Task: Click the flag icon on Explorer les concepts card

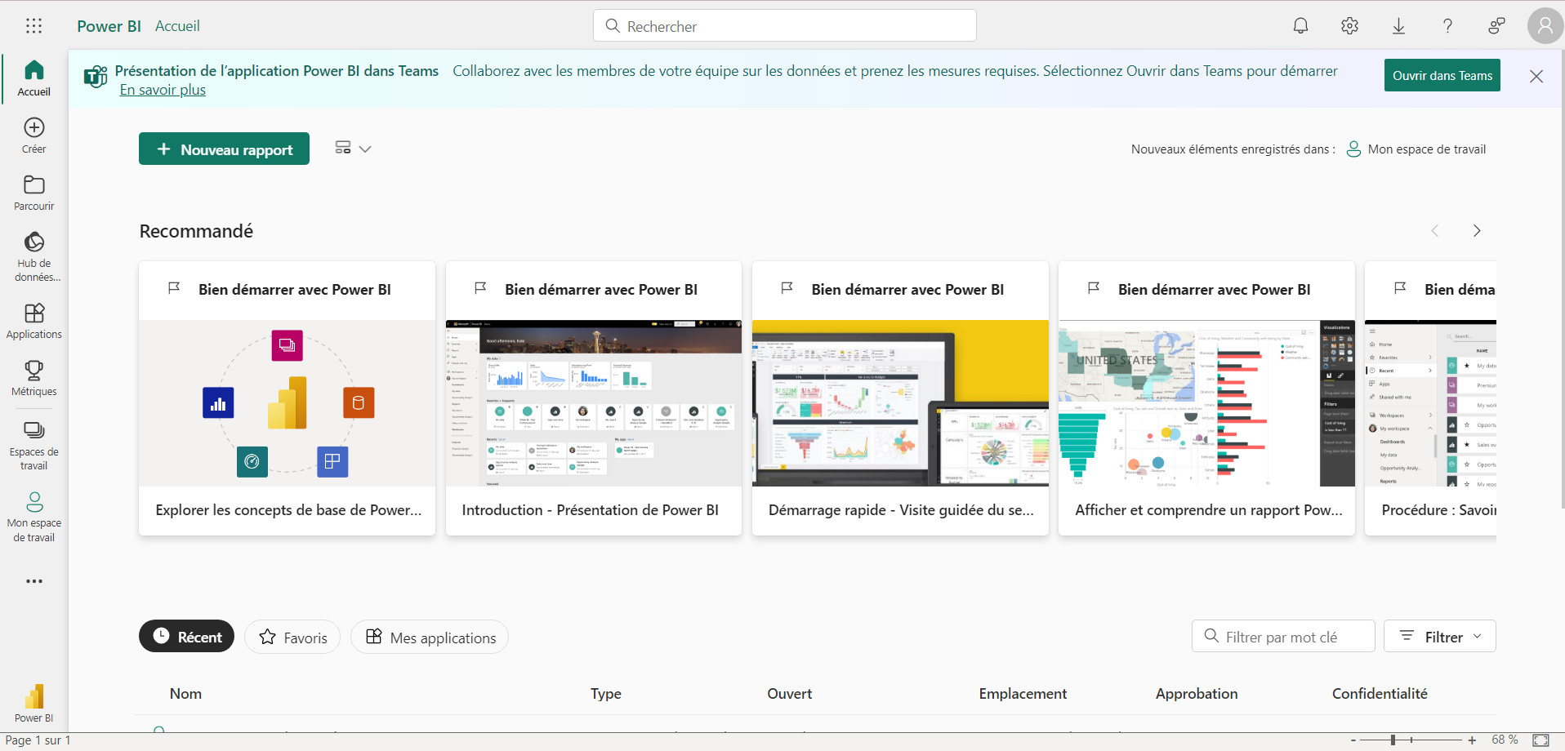Action: pyautogui.click(x=174, y=288)
